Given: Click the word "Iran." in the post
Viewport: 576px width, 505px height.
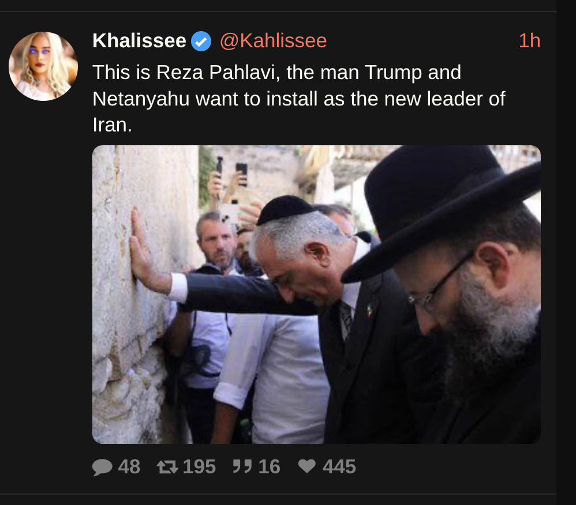Looking at the screenshot, I should coord(112,125).
